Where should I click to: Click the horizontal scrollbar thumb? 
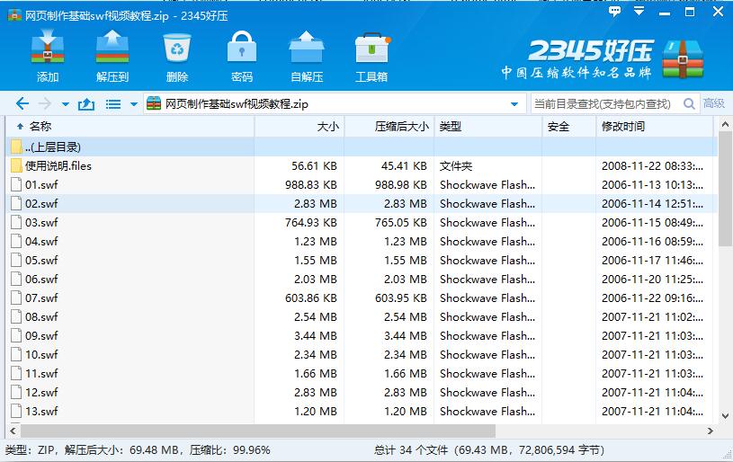(257, 431)
